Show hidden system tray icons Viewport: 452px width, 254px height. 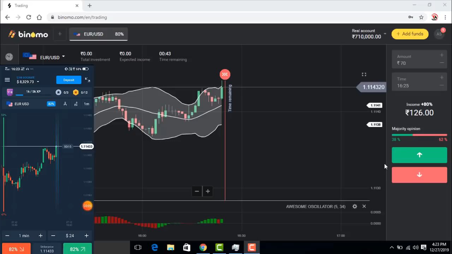coord(392,248)
